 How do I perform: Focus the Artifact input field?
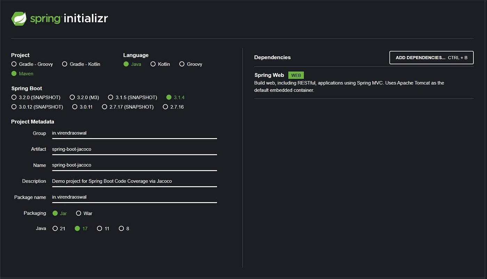pos(134,149)
